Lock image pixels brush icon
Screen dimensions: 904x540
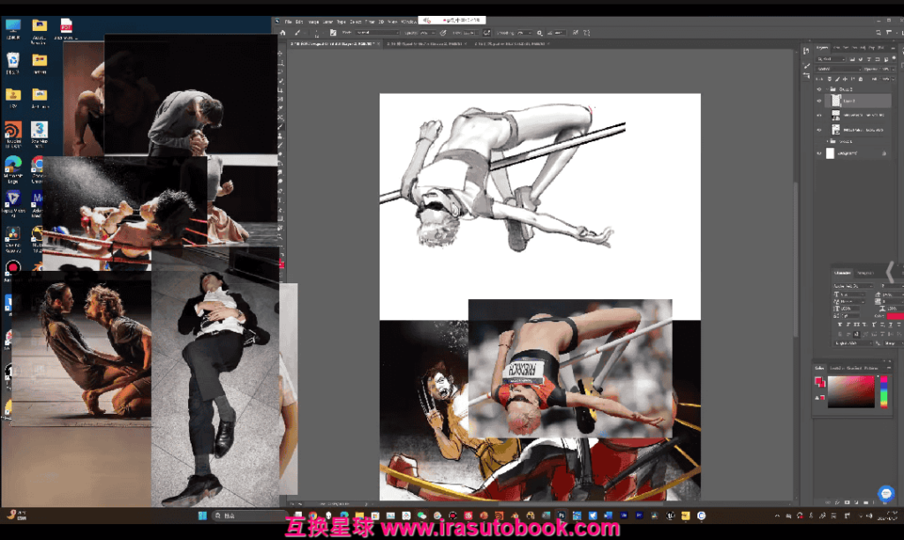838,79
